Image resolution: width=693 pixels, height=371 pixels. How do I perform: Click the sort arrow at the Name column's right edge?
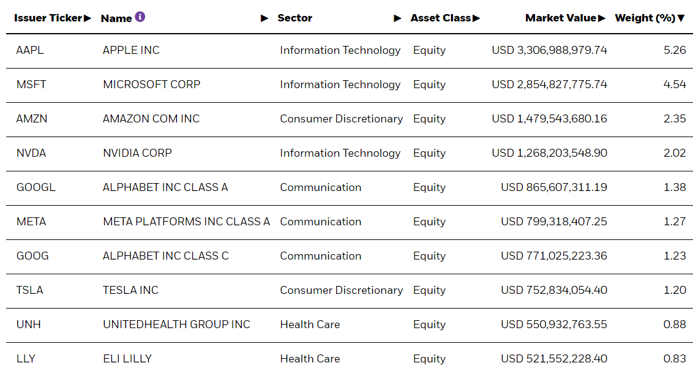point(264,18)
